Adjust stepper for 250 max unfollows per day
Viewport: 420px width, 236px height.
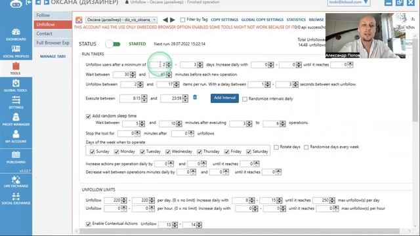tap(332, 201)
